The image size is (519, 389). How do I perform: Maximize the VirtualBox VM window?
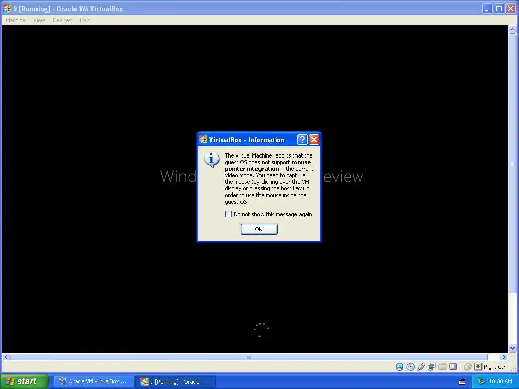pos(499,8)
